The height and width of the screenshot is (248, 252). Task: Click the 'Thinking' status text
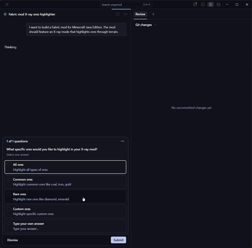[x=10, y=47]
